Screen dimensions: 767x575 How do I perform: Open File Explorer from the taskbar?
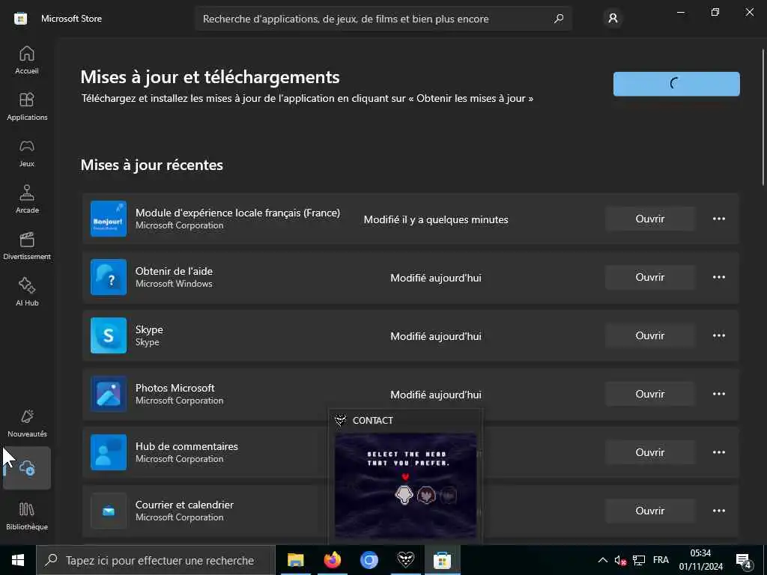(295, 560)
